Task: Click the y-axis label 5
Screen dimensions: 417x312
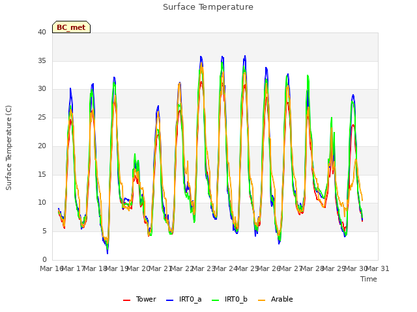Action: point(44,231)
